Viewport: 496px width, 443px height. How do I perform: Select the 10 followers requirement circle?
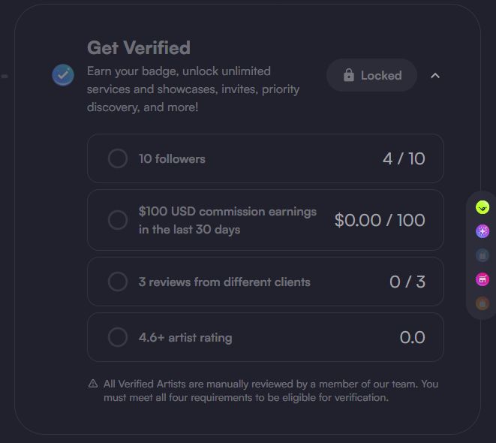(118, 158)
